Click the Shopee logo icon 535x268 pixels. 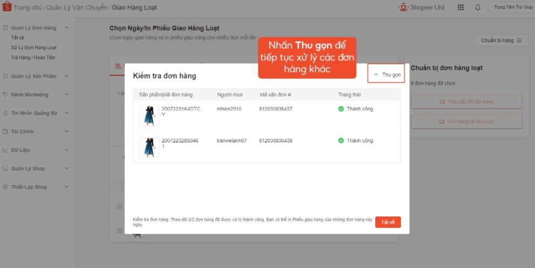click(x=6, y=8)
